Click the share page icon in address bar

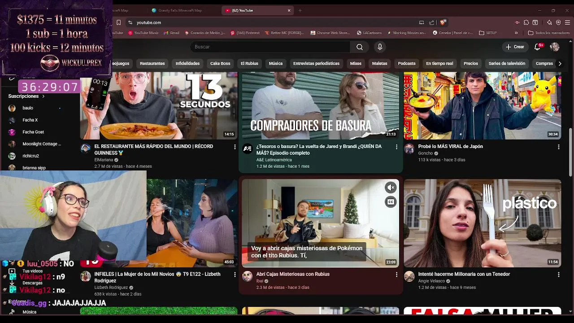pos(431,22)
